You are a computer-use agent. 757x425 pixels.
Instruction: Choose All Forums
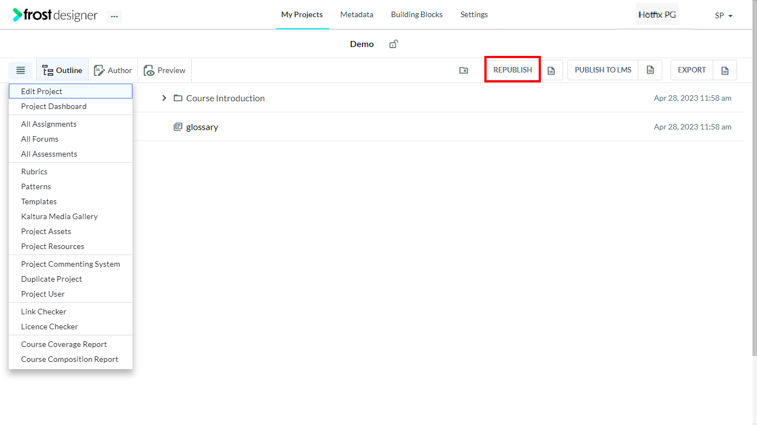(70, 139)
